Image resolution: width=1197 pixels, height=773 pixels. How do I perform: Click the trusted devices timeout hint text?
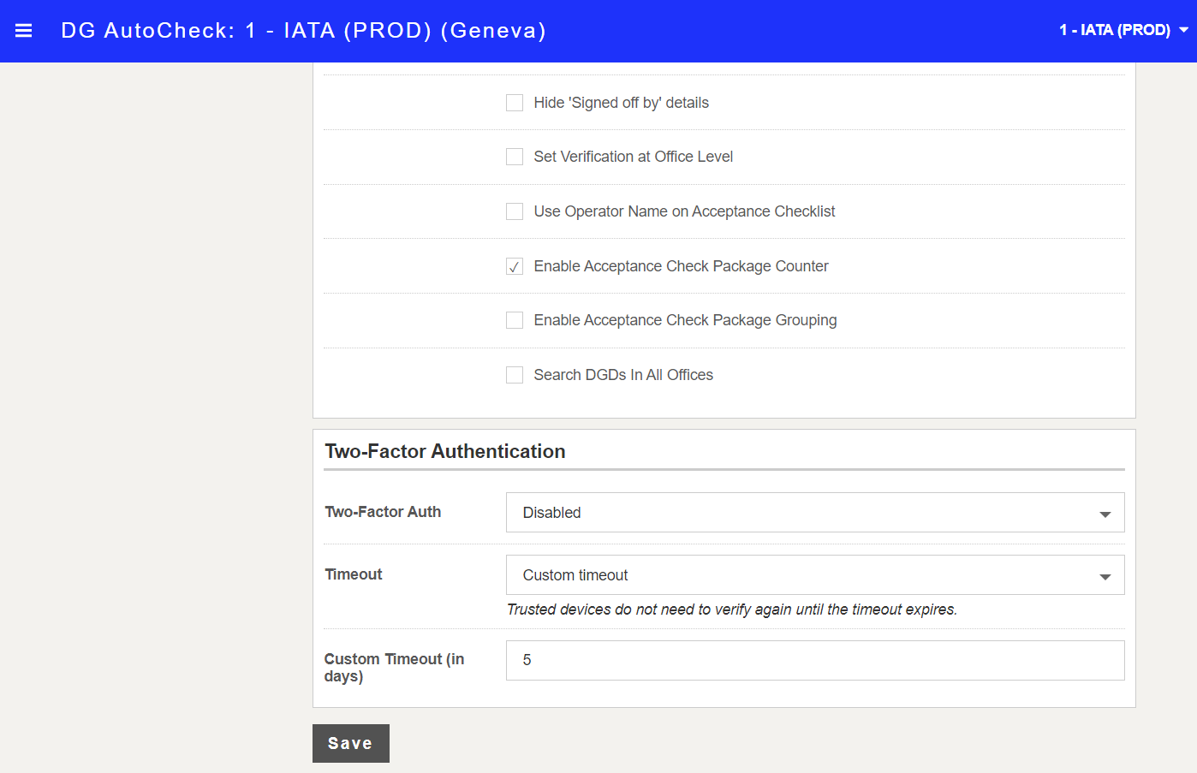pos(732,609)
